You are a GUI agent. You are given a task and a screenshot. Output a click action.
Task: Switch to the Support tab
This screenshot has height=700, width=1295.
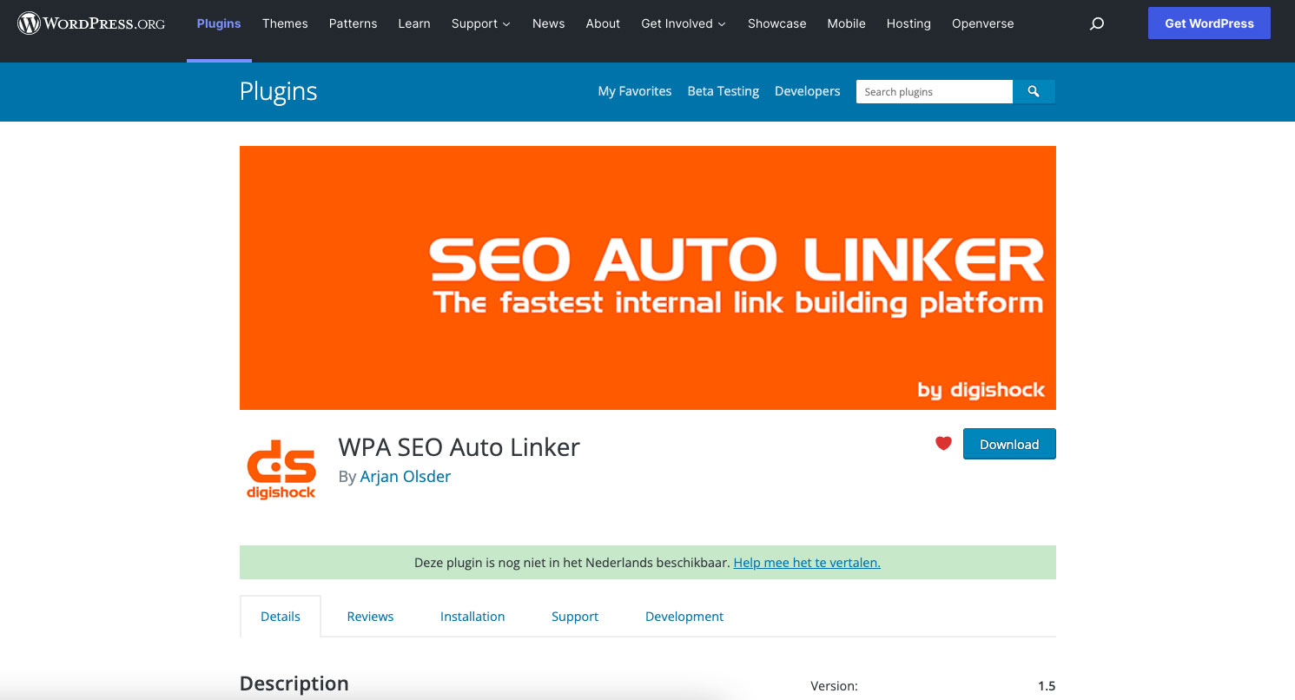[575, 616]
